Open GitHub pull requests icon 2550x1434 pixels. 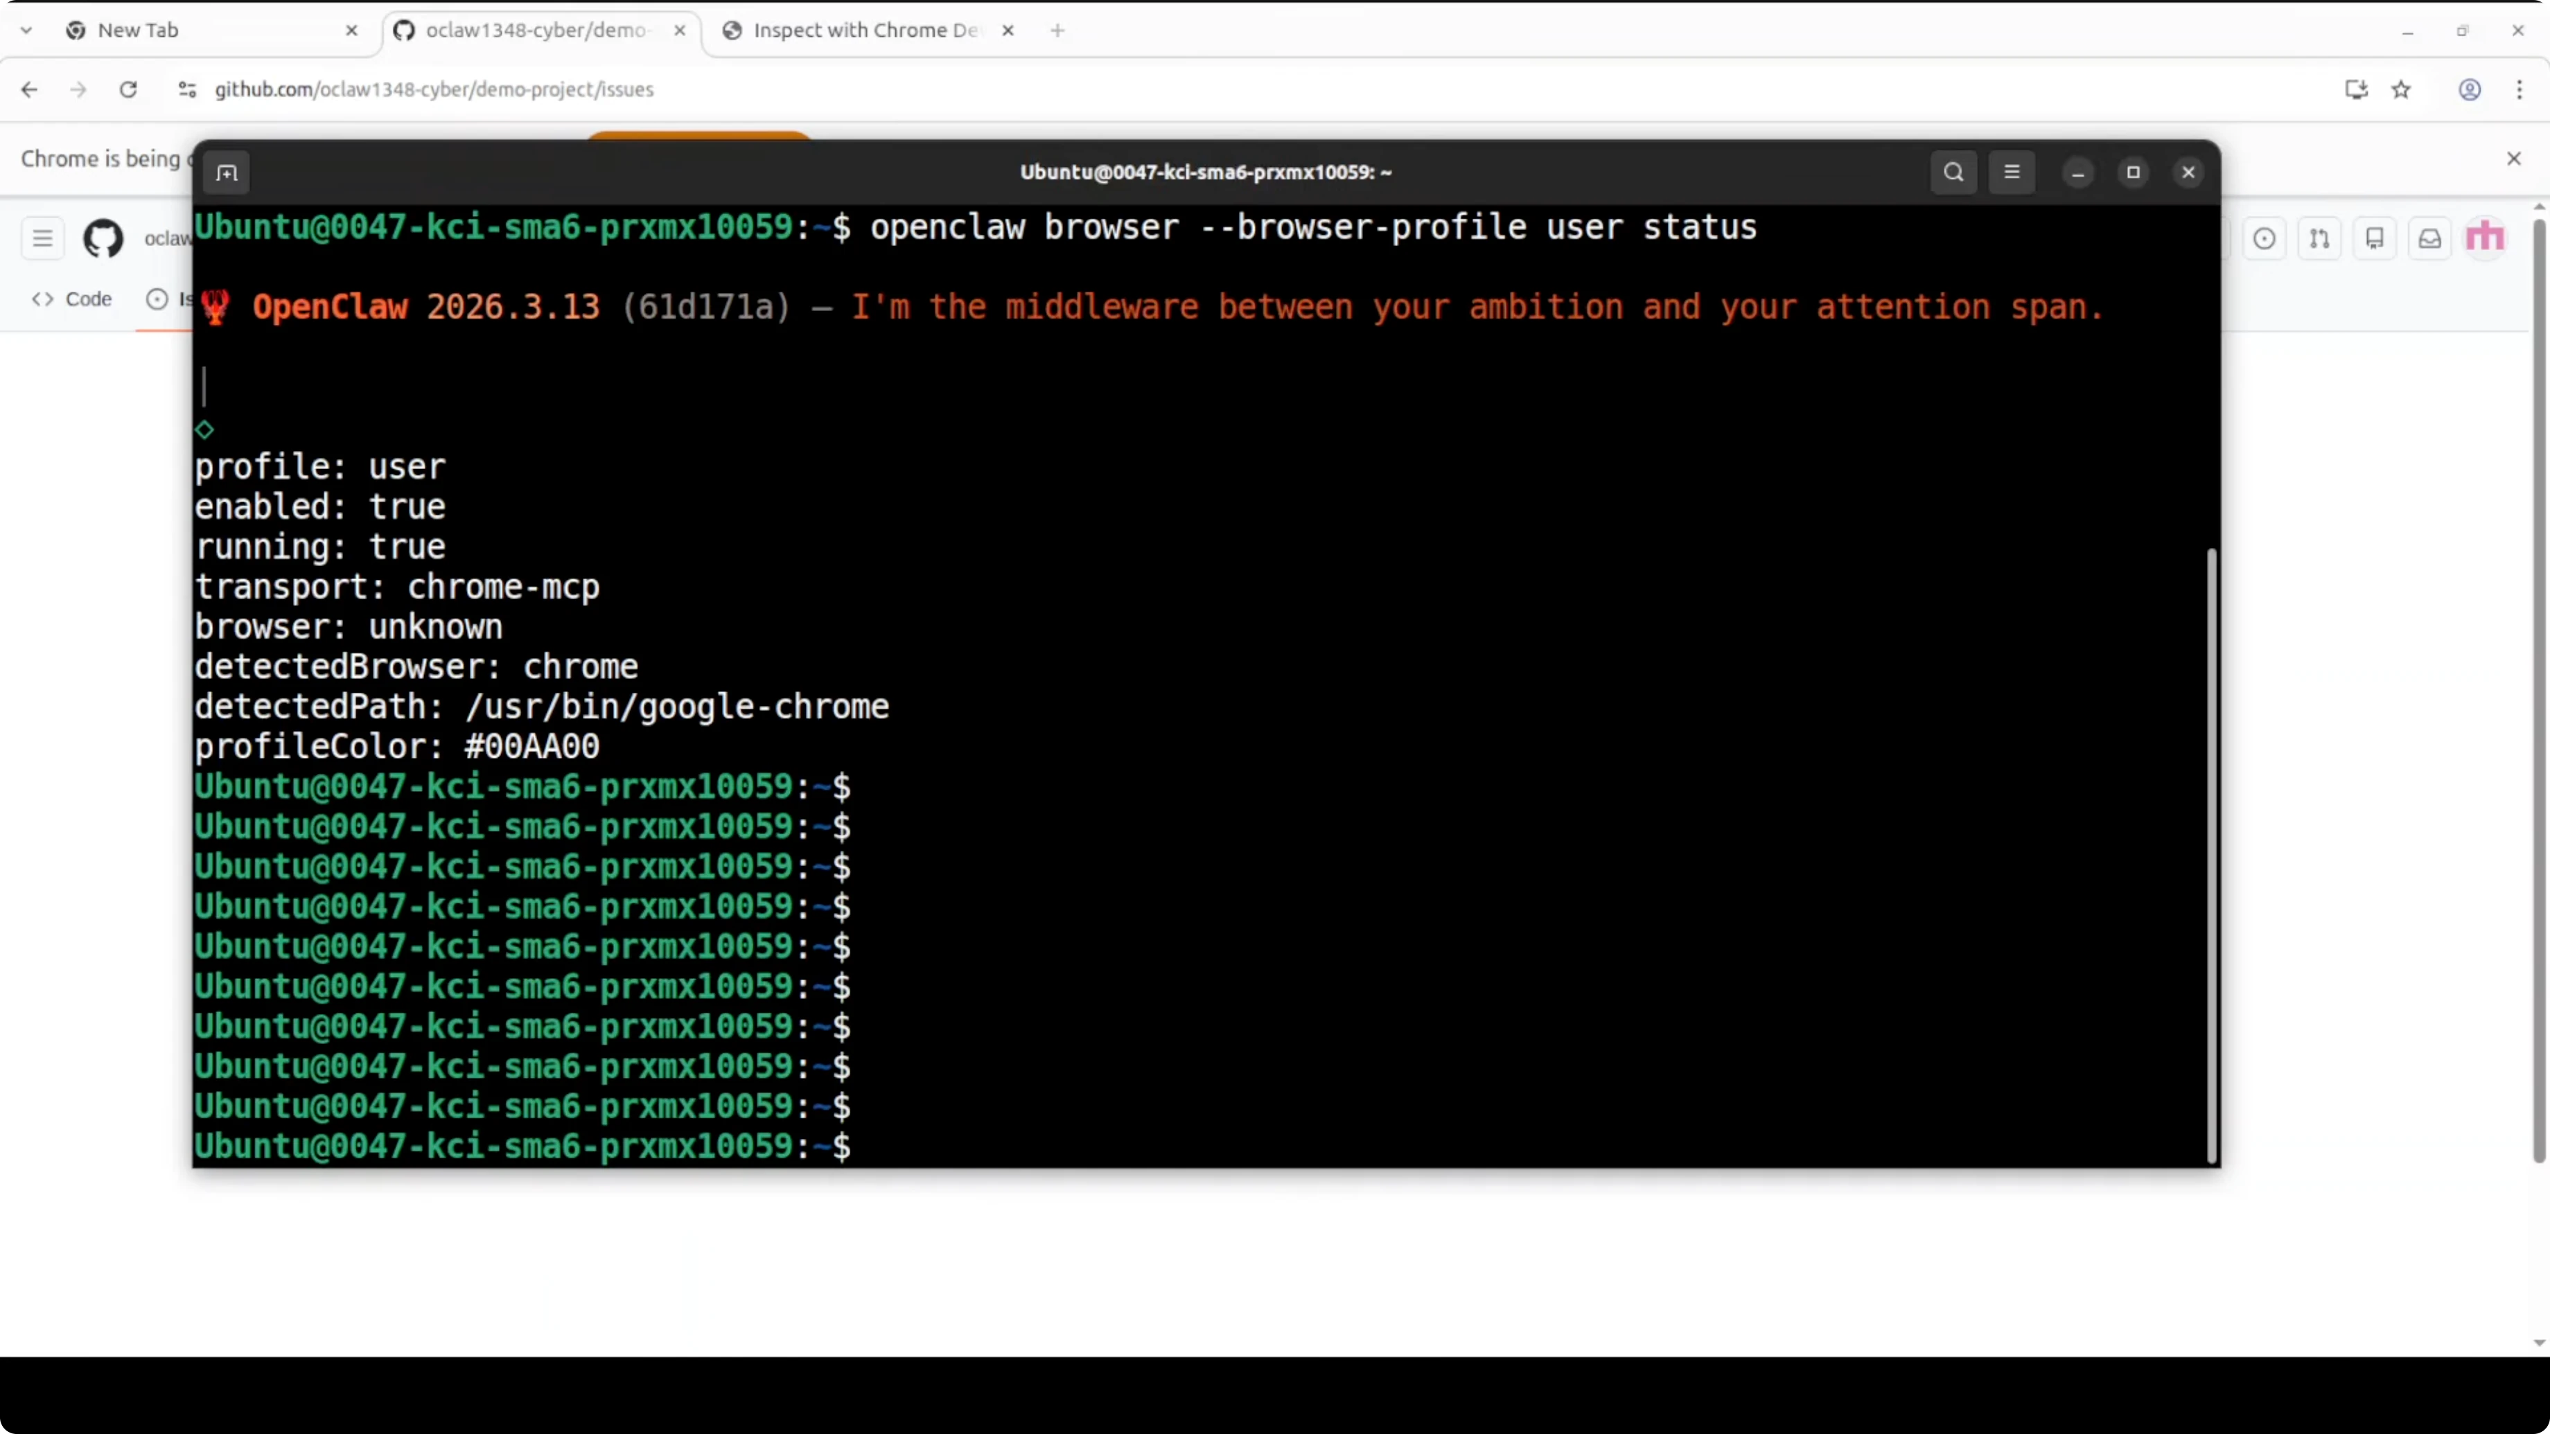[x=2321, y=238]
